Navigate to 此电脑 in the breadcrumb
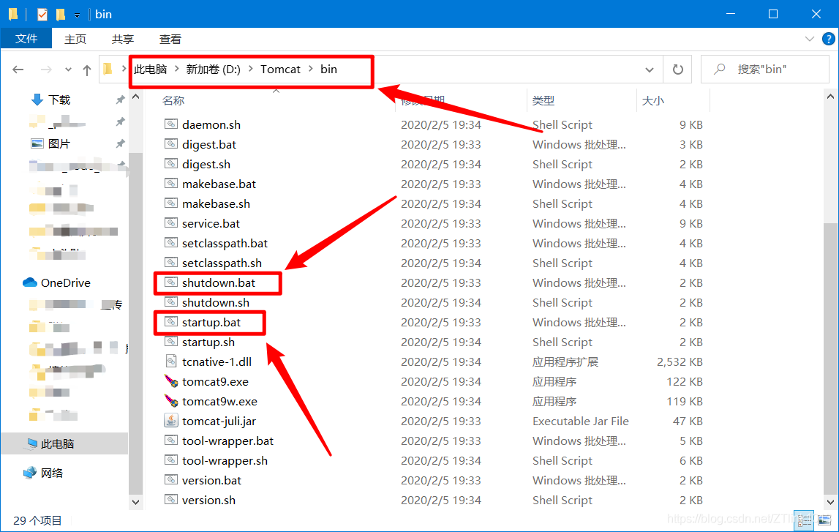Screen dimensions: 839x532 [151, 69]
